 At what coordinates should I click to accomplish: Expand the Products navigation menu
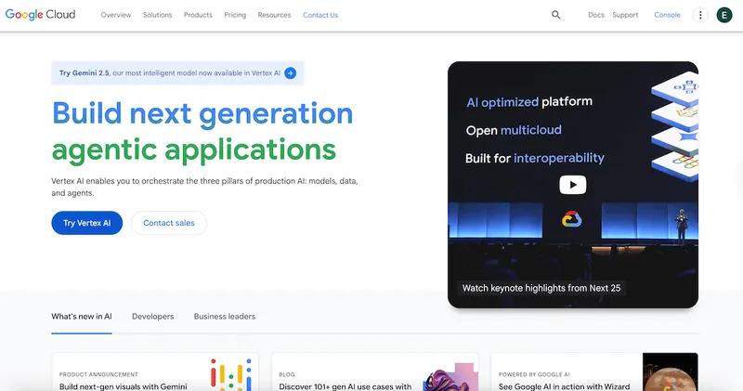pyautogui.click(x=198, y=15)
